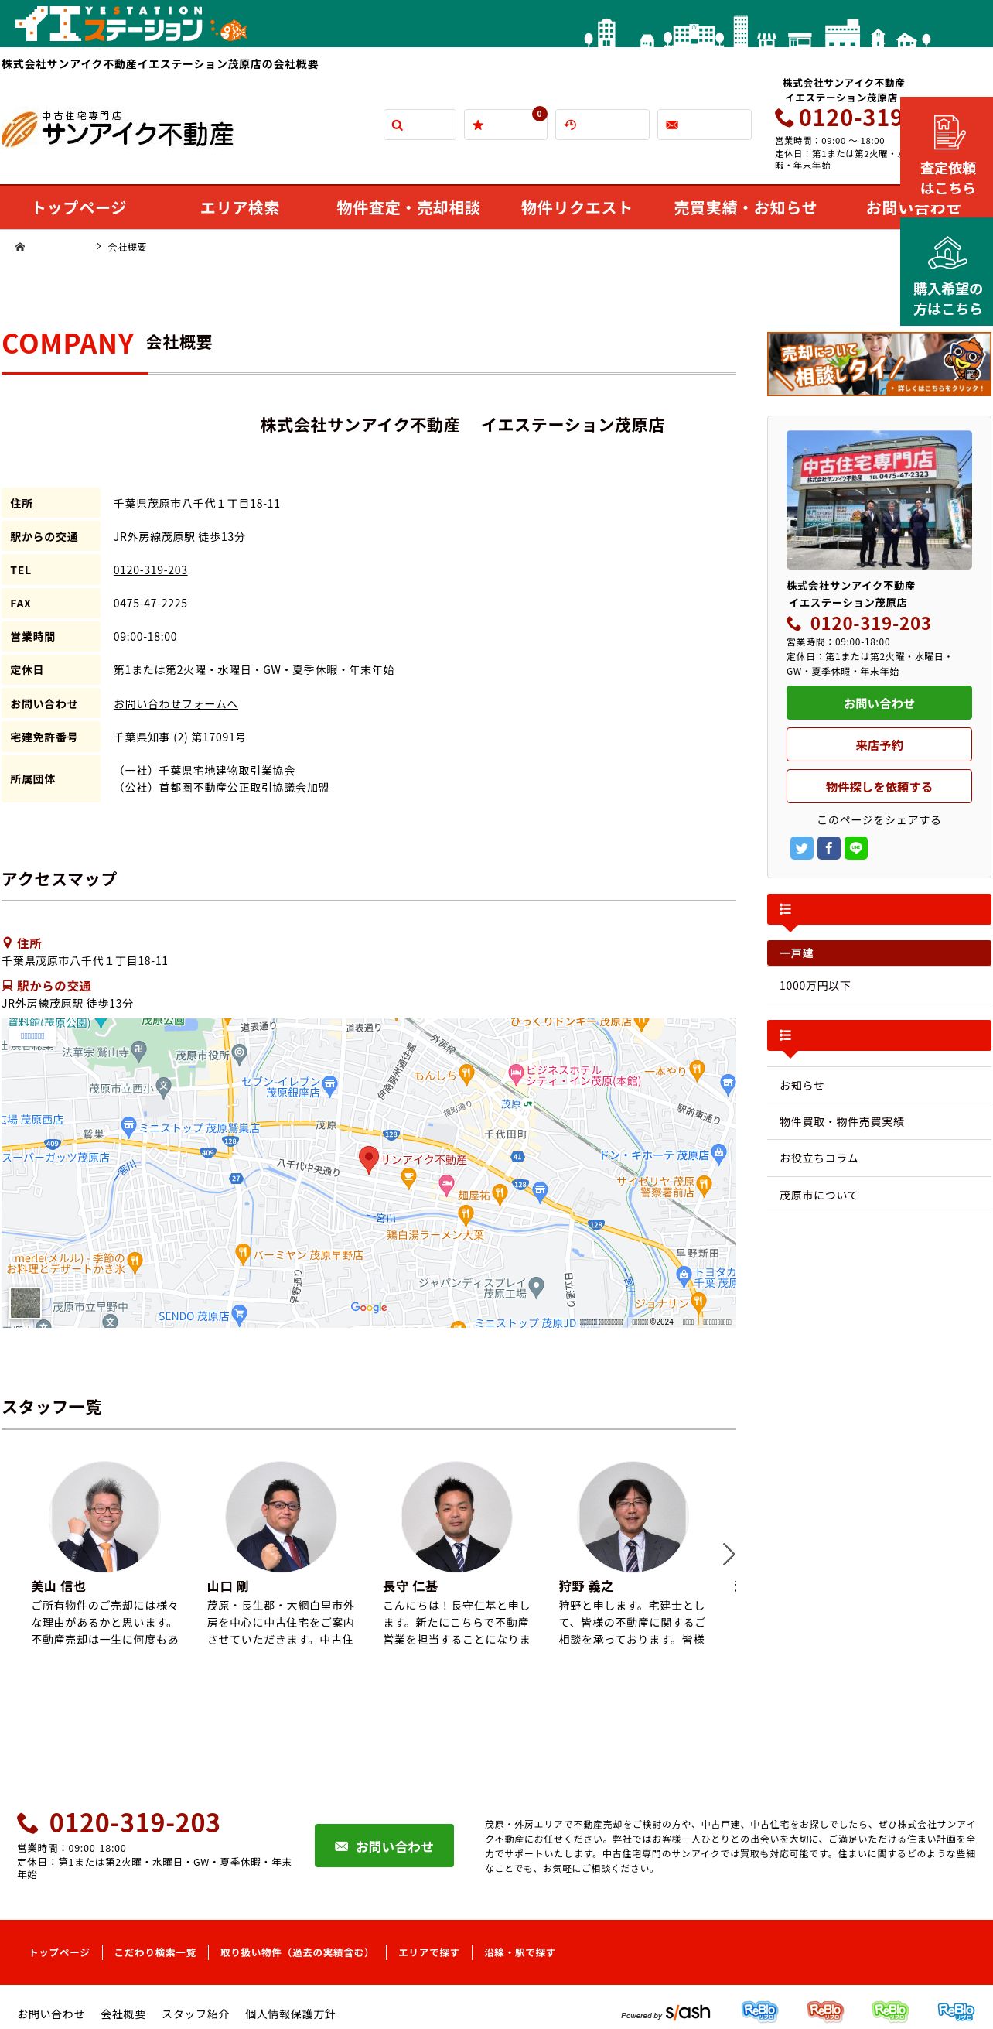Open お問い合わせフォームへ link
This screenshot has height=2029, width=993.
pos(176,703)
